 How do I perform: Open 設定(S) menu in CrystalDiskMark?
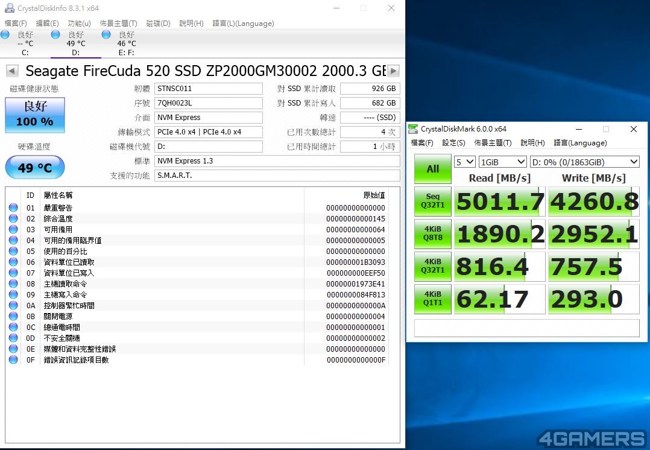(x=453, y=143)
